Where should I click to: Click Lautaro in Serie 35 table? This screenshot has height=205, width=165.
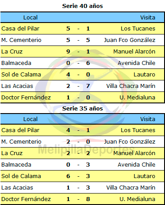tap(144, 176)
